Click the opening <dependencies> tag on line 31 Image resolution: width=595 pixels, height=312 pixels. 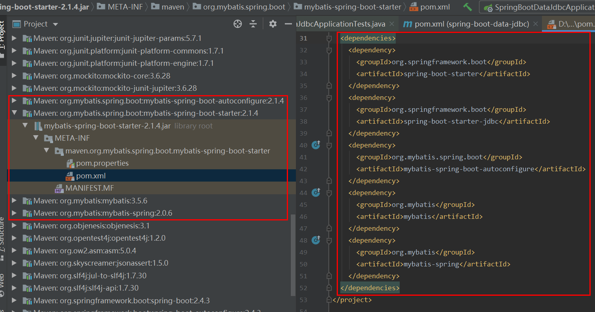click(368, 38)
